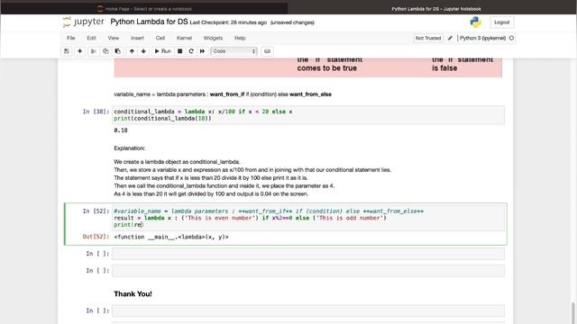Click the Logout button
This screenshot has height=324, width=577.
pyautogui.click(x=501, y=22)
